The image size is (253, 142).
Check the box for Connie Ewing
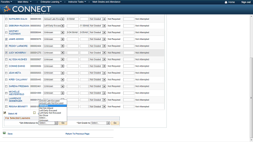pyautogui.click(x=6, y=66)
